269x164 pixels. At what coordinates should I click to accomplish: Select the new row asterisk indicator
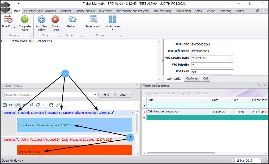click(x=144, y=118)
